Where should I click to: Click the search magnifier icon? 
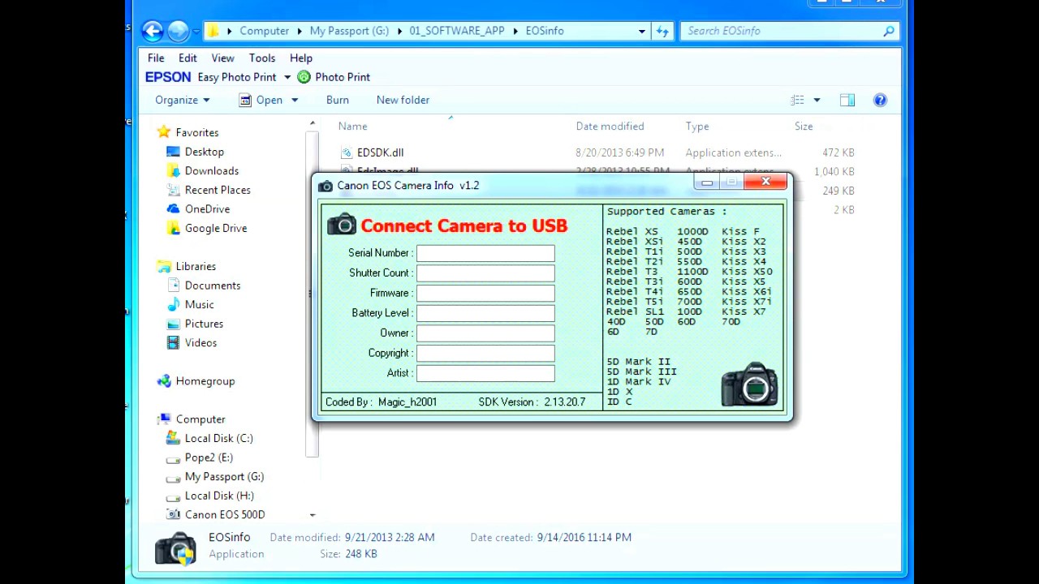click(889, 31)
